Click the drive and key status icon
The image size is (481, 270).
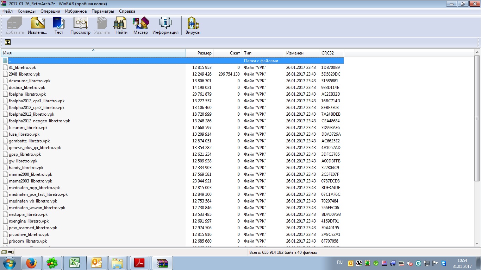point(8,252)
